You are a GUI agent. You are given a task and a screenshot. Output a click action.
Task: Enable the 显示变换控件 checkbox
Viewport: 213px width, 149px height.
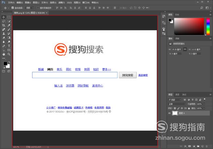click(x=38, y=8)
